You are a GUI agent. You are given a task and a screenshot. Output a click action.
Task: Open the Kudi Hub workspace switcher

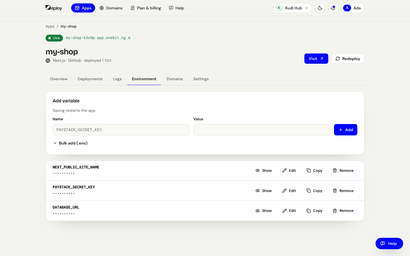[292, 8]
